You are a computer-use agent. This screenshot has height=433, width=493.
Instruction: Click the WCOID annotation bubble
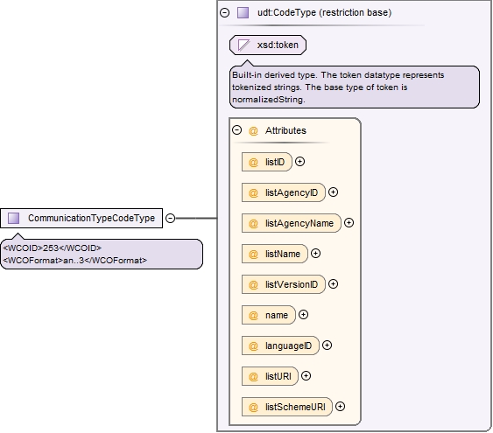102,255
